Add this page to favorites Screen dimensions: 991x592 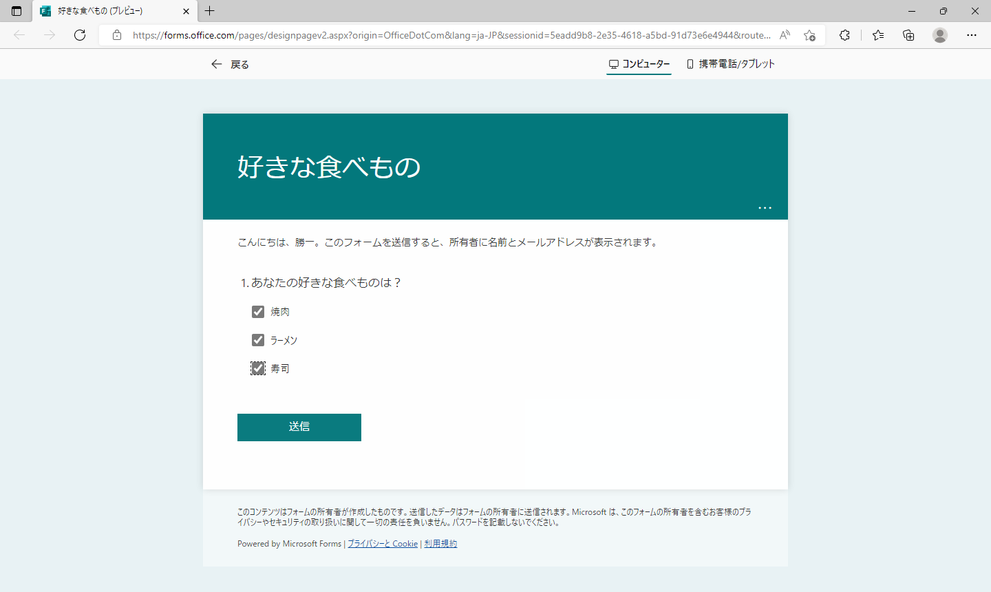pyautogui.click(x=809, y=35)
